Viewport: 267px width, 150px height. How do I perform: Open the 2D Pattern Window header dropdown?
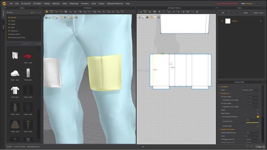(184, 8)
